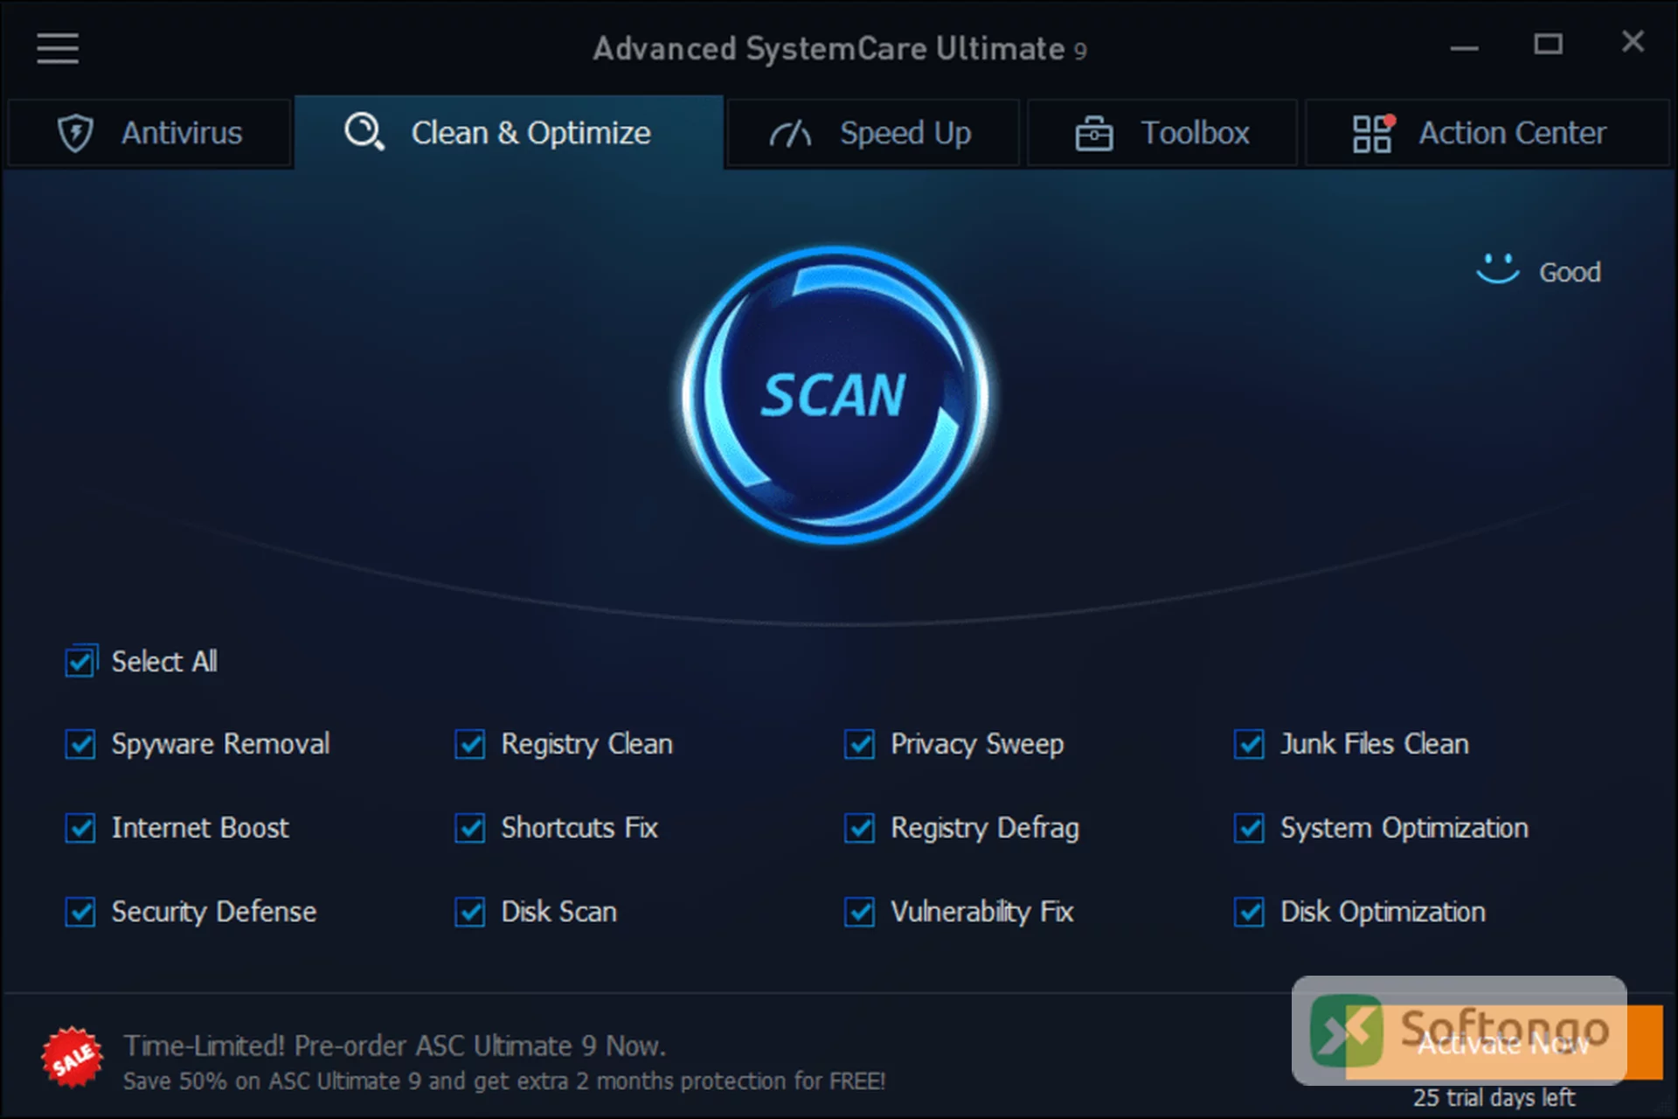Toggle the Disk Scan checkbox
Image resolution: width=1678 pixels, height=1119 pixels.
point(470,912)
